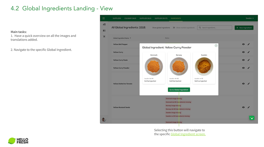The height and width of the screenshot is (147, 264).
Task: Sort by Global Ingredient Name column arrow
Action: [x=130, y=38]
